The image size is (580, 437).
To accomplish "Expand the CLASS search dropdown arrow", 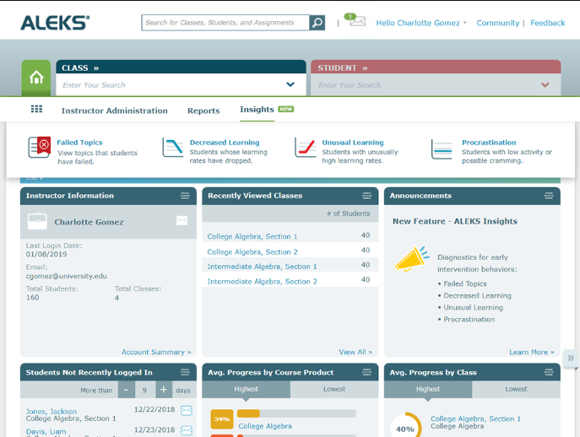I will [290, 84].
